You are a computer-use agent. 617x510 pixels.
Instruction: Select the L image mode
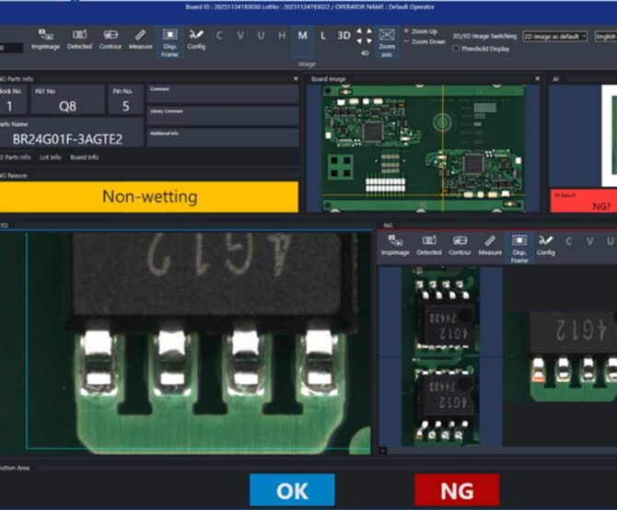(x=323, y=36)
